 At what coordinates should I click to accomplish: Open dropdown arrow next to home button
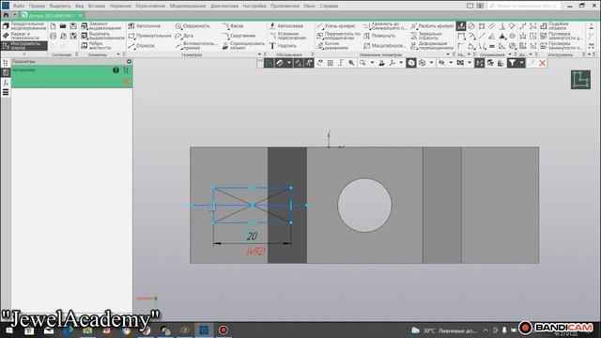tap(15, 15)
